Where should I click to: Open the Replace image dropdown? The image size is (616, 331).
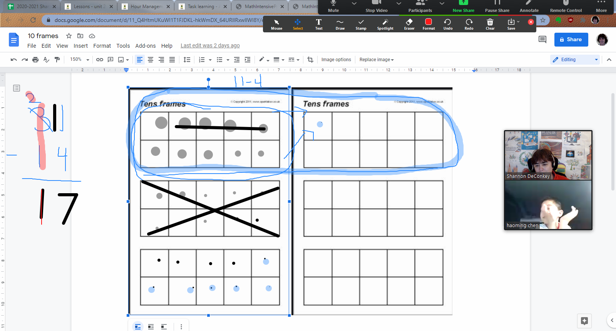click(x=377, y=60)
